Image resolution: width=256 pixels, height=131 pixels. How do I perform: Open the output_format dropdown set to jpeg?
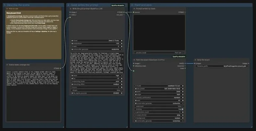tap(159, 115)
